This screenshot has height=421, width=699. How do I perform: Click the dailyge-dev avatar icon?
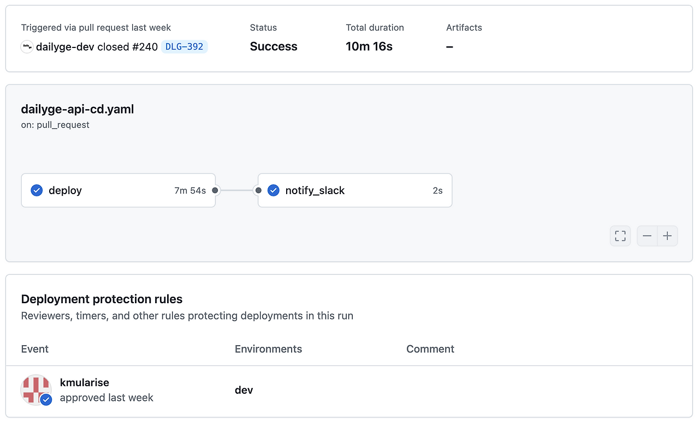click(27, 47)
